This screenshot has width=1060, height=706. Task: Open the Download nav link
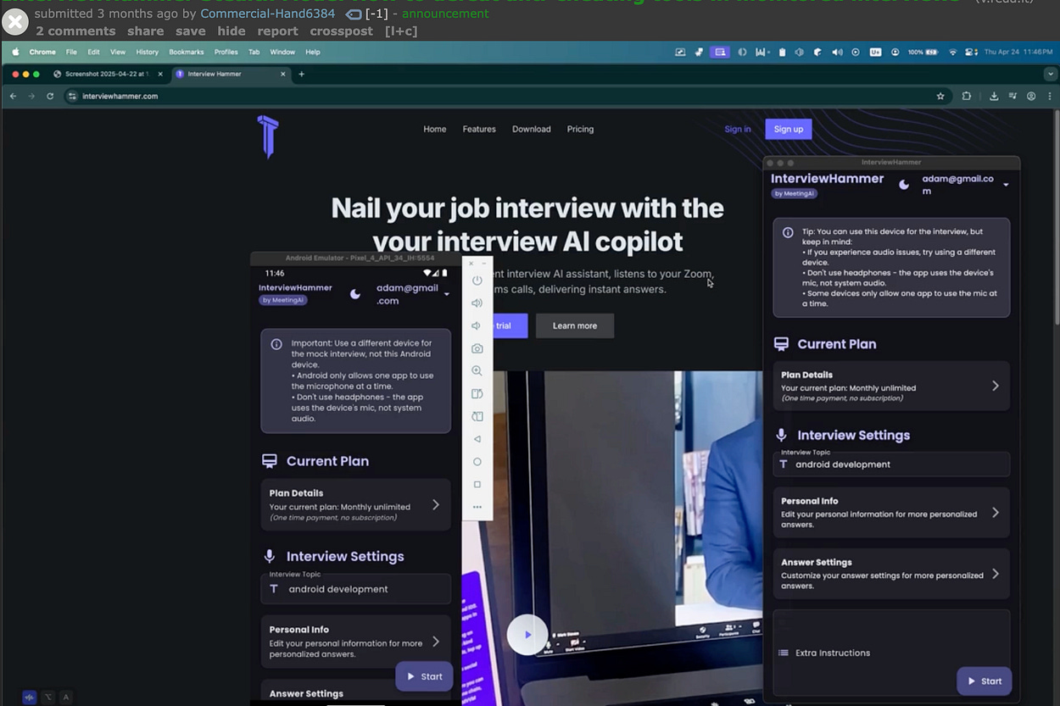tap(532, 129)
